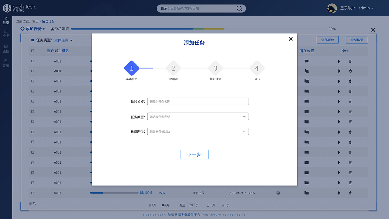This screenshot has width=389, height=219.
Task: Click the 任务名称 input field
Action: (x=198, y=101)
